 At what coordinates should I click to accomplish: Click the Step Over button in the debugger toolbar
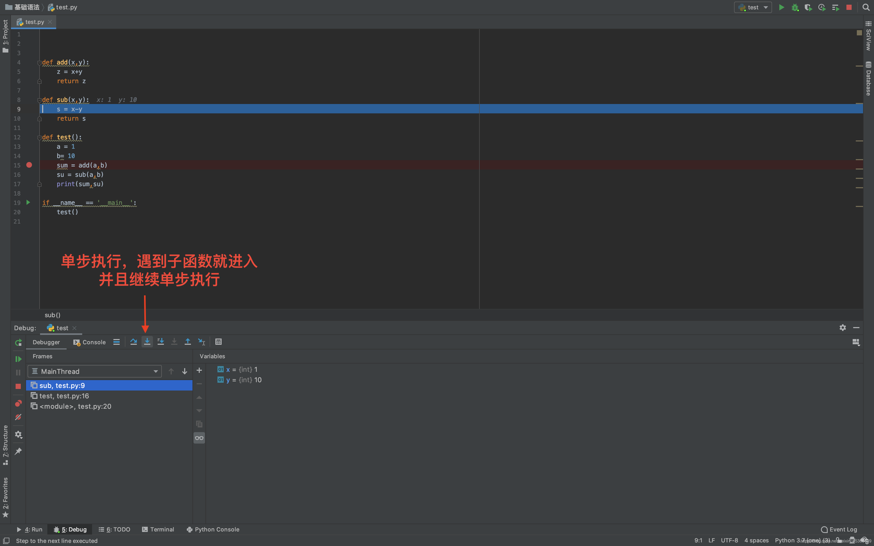[134, 342]
